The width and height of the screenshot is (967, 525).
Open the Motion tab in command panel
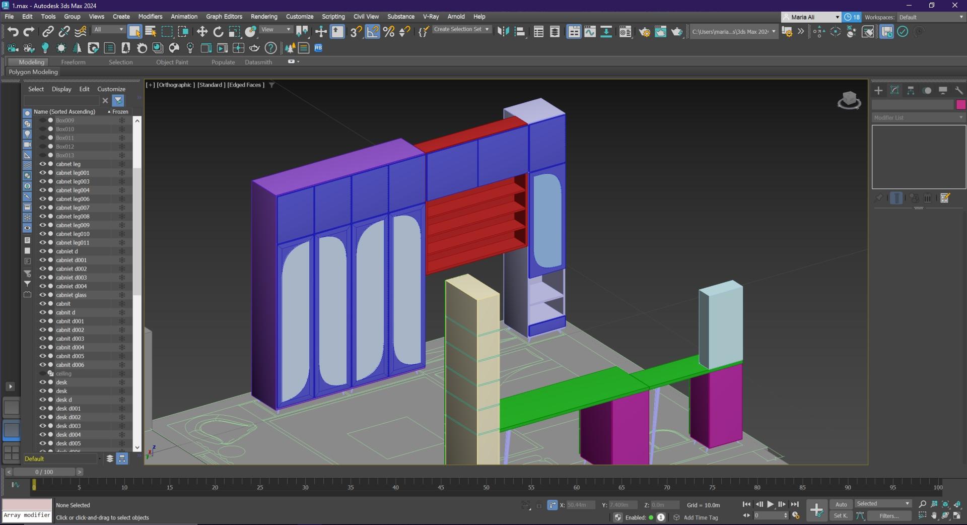[x=927, y=90]
